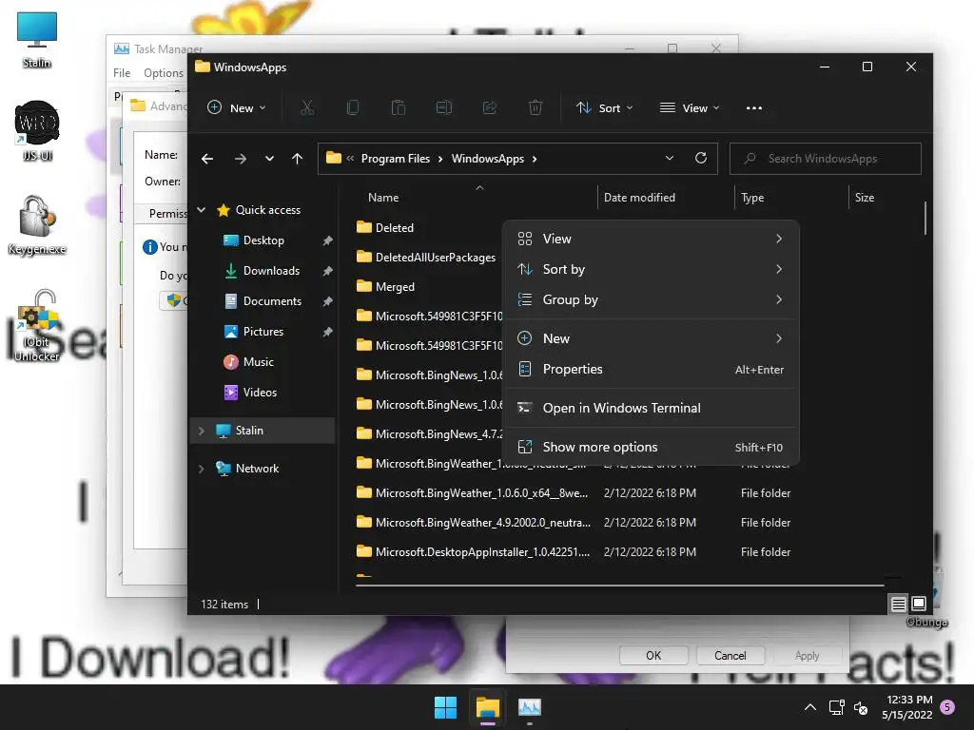Open Options menu in Task Manager
The image size is (974, 730).
coord(164,73)
